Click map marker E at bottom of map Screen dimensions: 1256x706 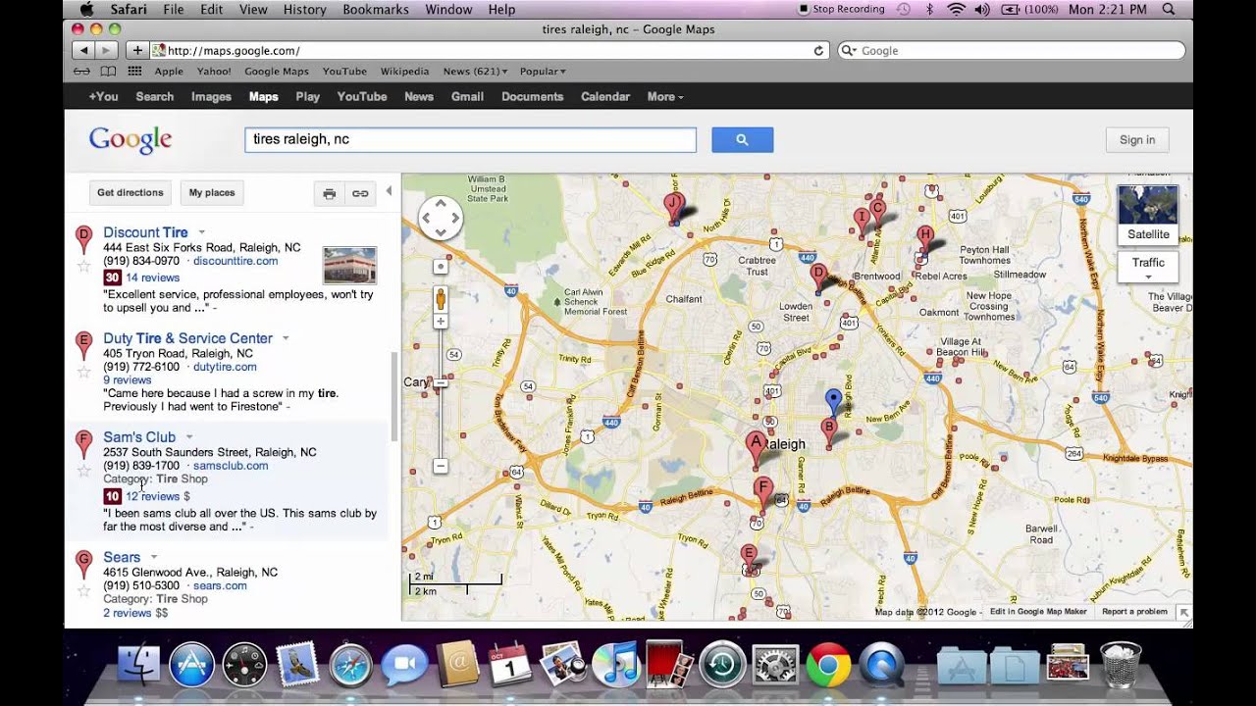749,558
